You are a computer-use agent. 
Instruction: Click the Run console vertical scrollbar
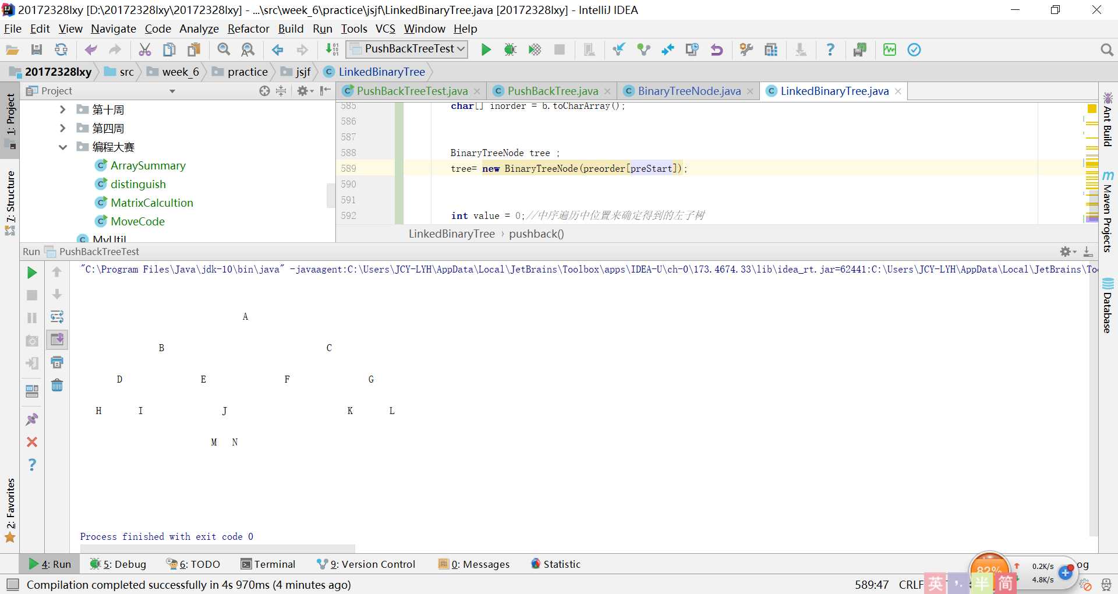pyautogui.click(x=1094, y=398)
